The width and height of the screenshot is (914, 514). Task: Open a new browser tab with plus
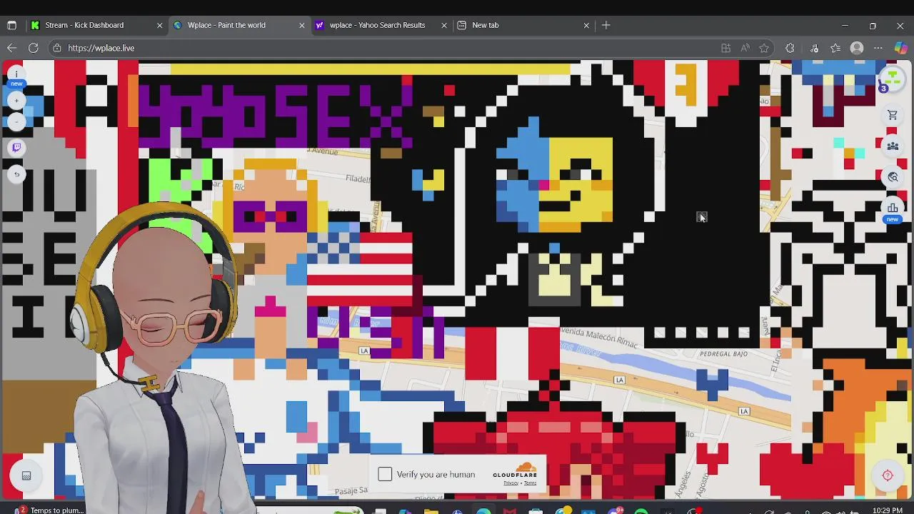[x=606, y=25]
